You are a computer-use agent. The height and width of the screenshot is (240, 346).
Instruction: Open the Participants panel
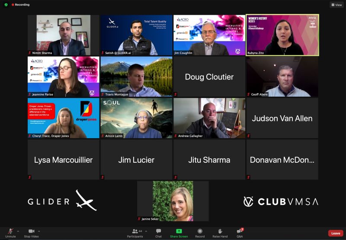(135, 233)
